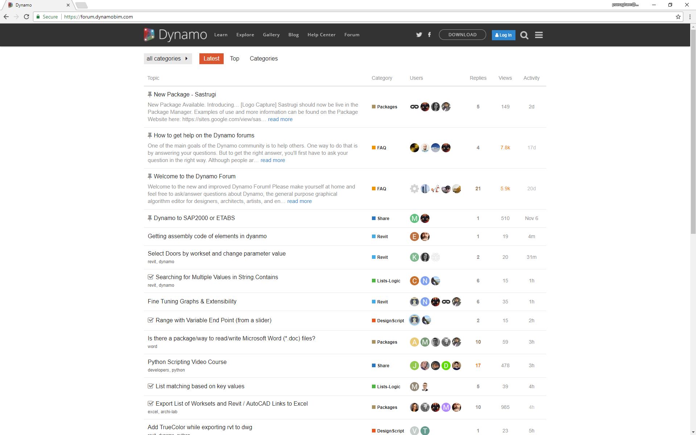
Task: Expand the all categories dropdown
Action: [x=168, y=58]
